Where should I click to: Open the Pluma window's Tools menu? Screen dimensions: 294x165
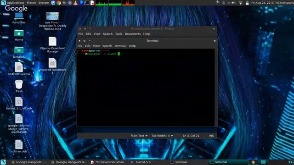(x=119, y=34)
